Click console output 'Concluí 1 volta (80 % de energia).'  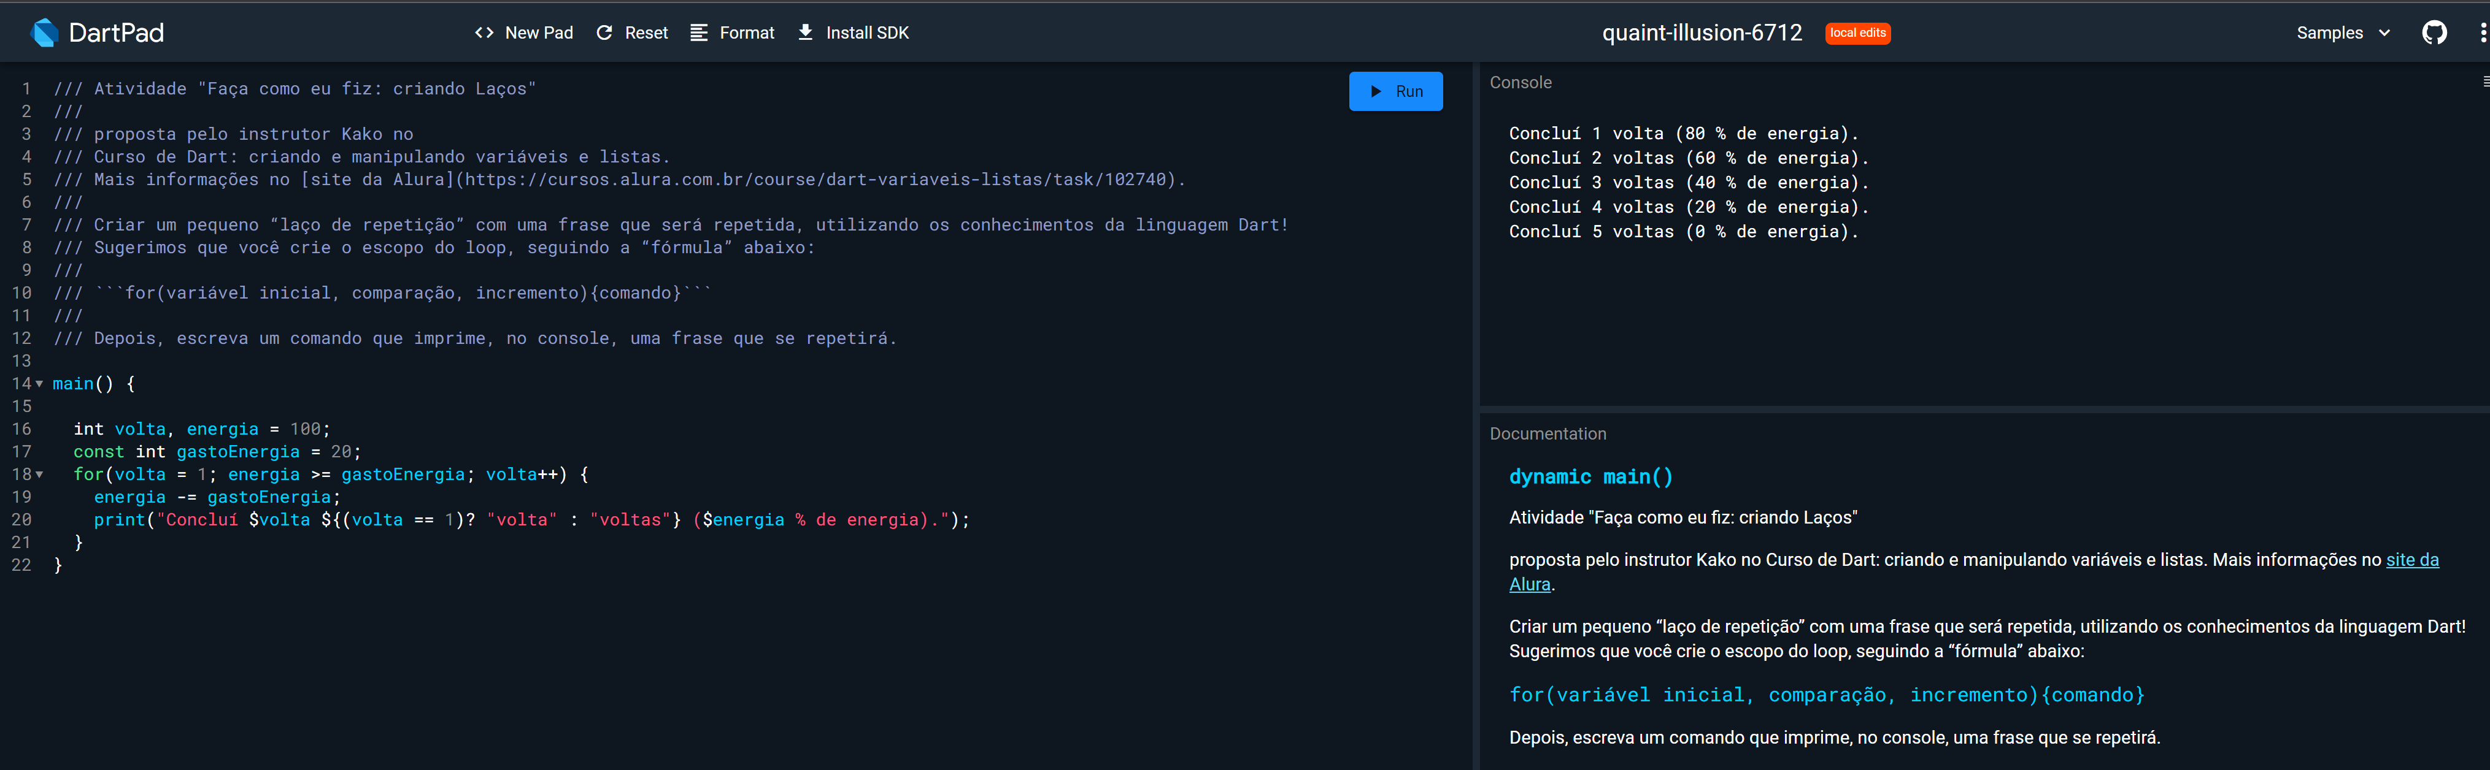click(1684, 133)
